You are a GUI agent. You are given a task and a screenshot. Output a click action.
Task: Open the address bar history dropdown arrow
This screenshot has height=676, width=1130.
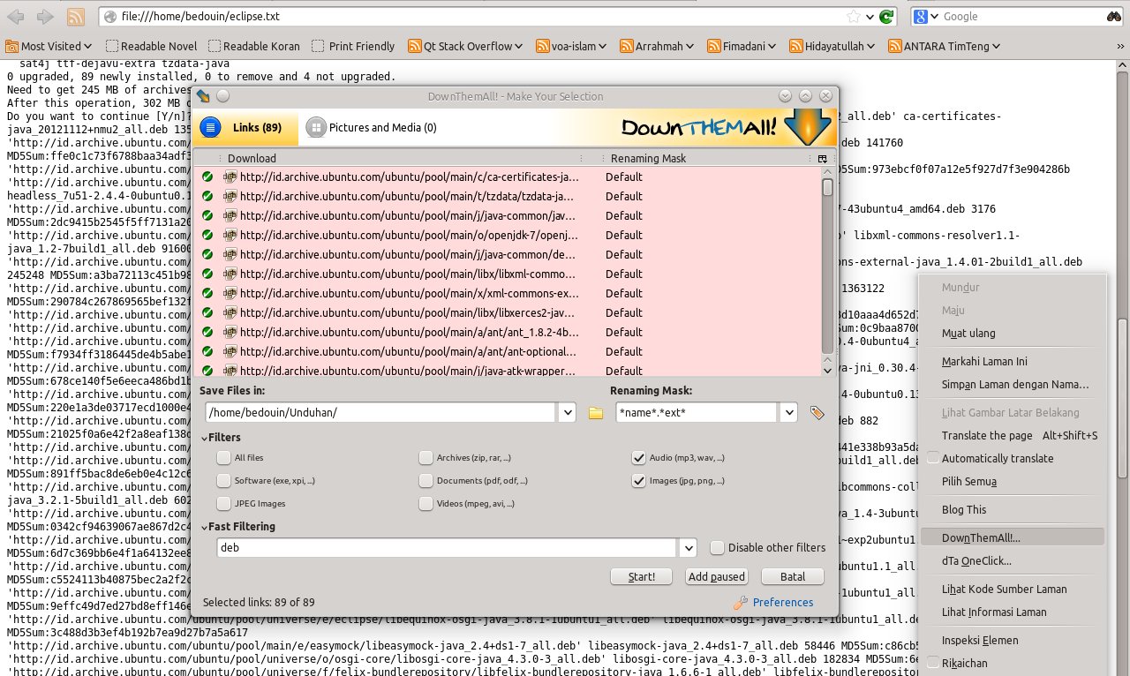pyautogui.click(x=870, y=17)
